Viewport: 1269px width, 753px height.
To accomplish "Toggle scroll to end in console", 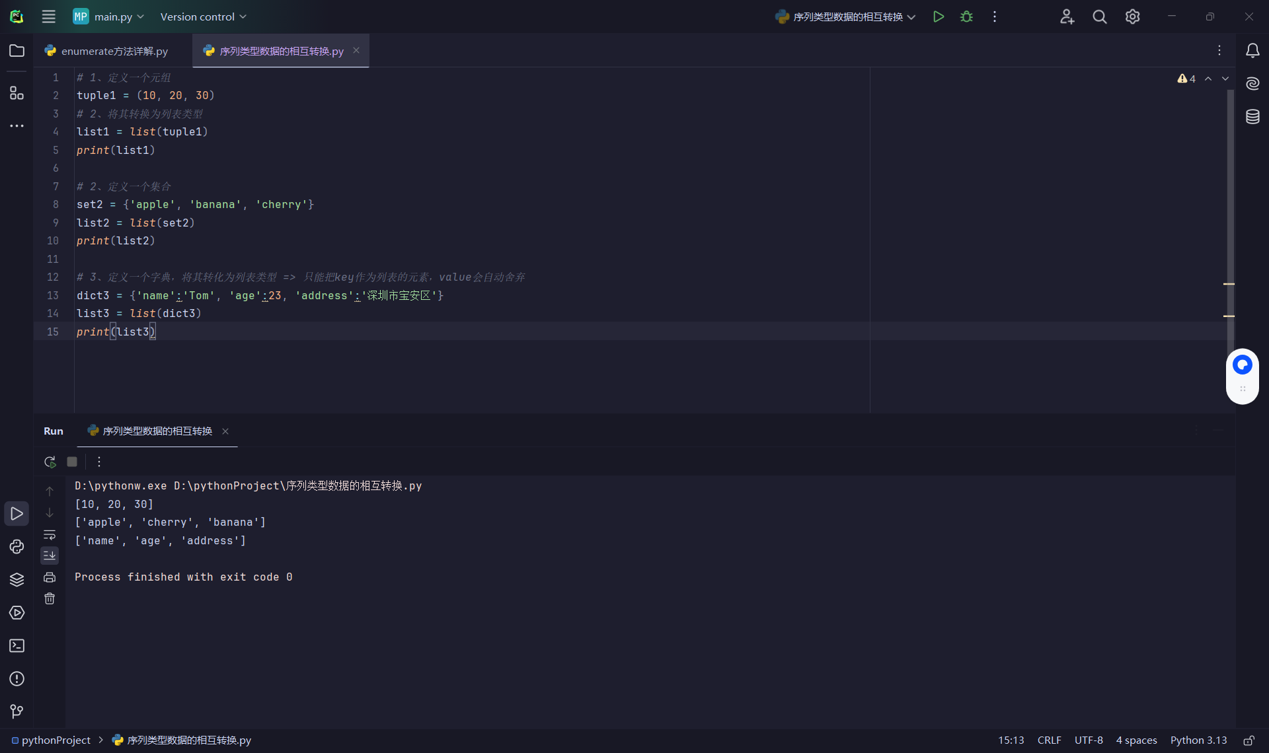I will [50, 556].
